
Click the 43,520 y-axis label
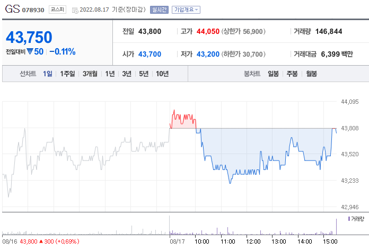tap(350, 154)
